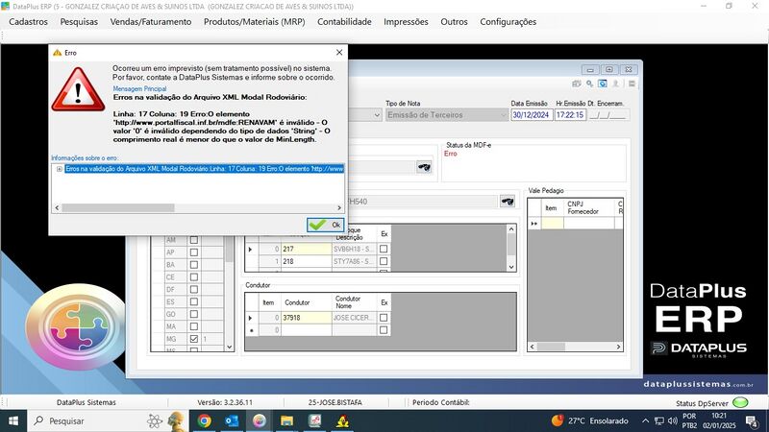769x432 pixels.
Task: Tick the MA state checkbox
Action: tap(194, 326)
